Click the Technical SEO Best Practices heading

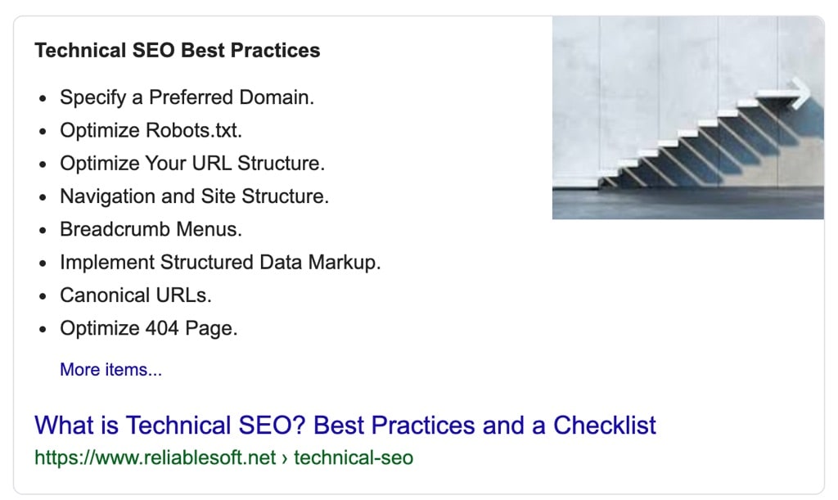[x=178, y=51]
